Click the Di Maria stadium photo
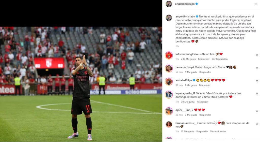260x142 pixels. 81,84
